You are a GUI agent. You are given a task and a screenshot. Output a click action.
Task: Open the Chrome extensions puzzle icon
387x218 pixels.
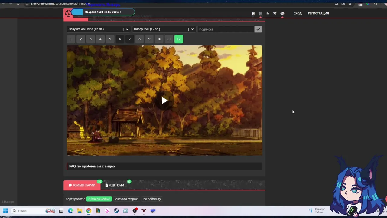click(x=375, y=4)
